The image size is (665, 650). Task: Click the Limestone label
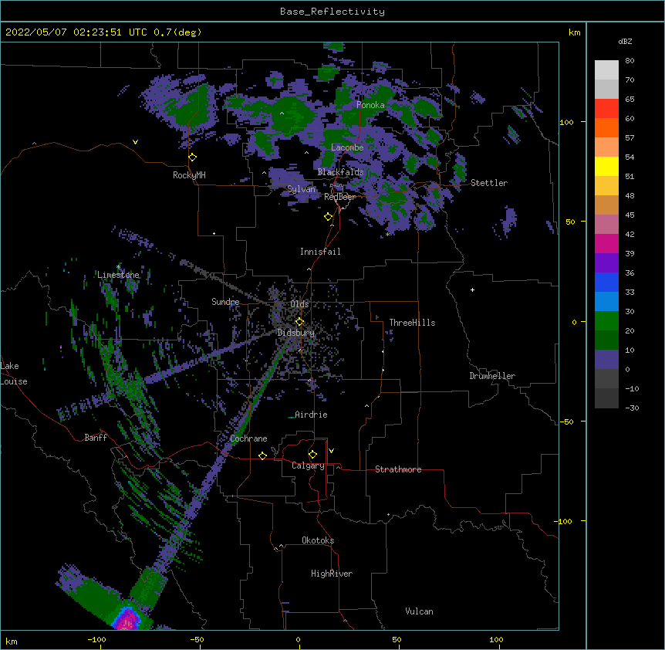118,275
